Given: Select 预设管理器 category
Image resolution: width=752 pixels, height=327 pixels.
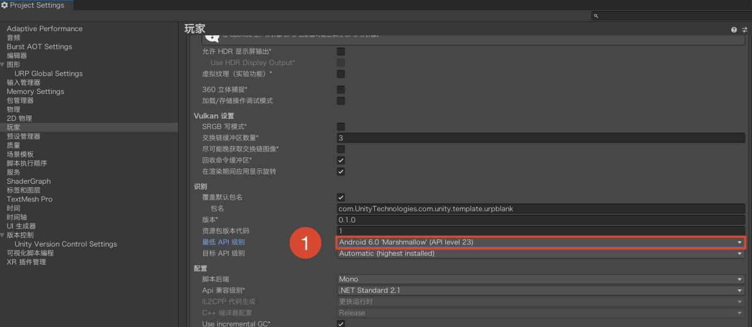Looking at the screenshot, I should 23,136.
